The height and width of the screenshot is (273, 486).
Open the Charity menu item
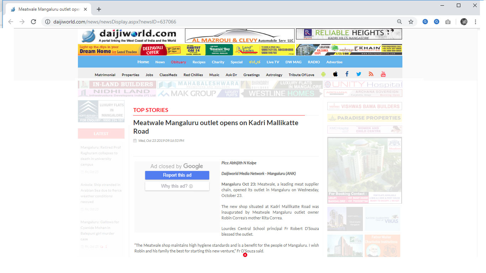click(218, 62)
